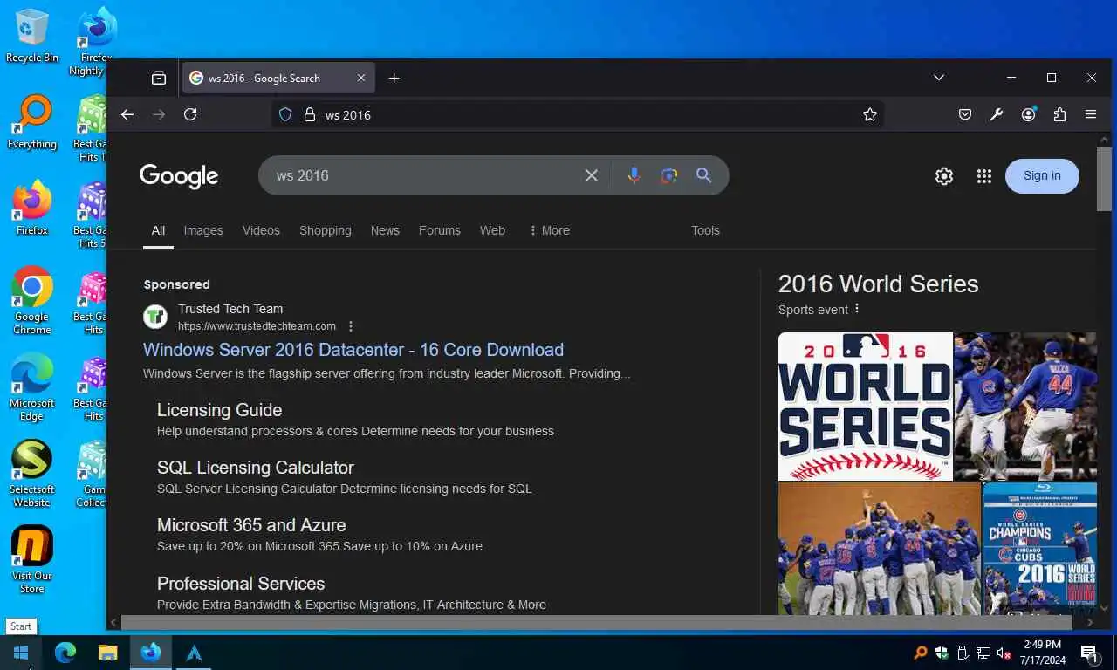
Task: Search by image with Lens icon
Action: (x=669, y=175)
